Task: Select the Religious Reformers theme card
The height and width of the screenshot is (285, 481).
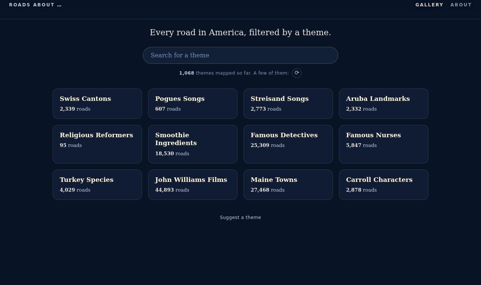Action: click(97, 144)
